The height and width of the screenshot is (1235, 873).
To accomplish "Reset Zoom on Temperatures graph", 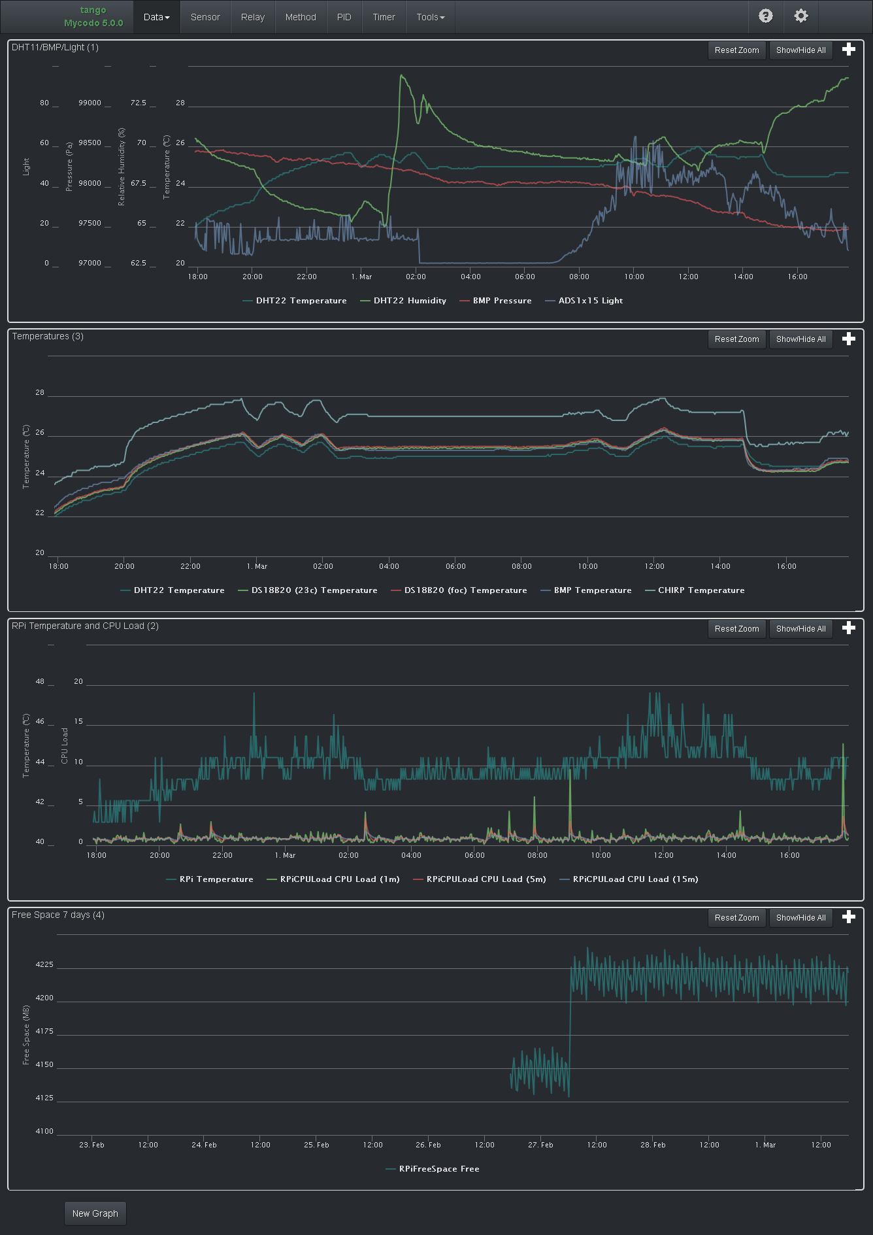I will click(x=737, y=339).
